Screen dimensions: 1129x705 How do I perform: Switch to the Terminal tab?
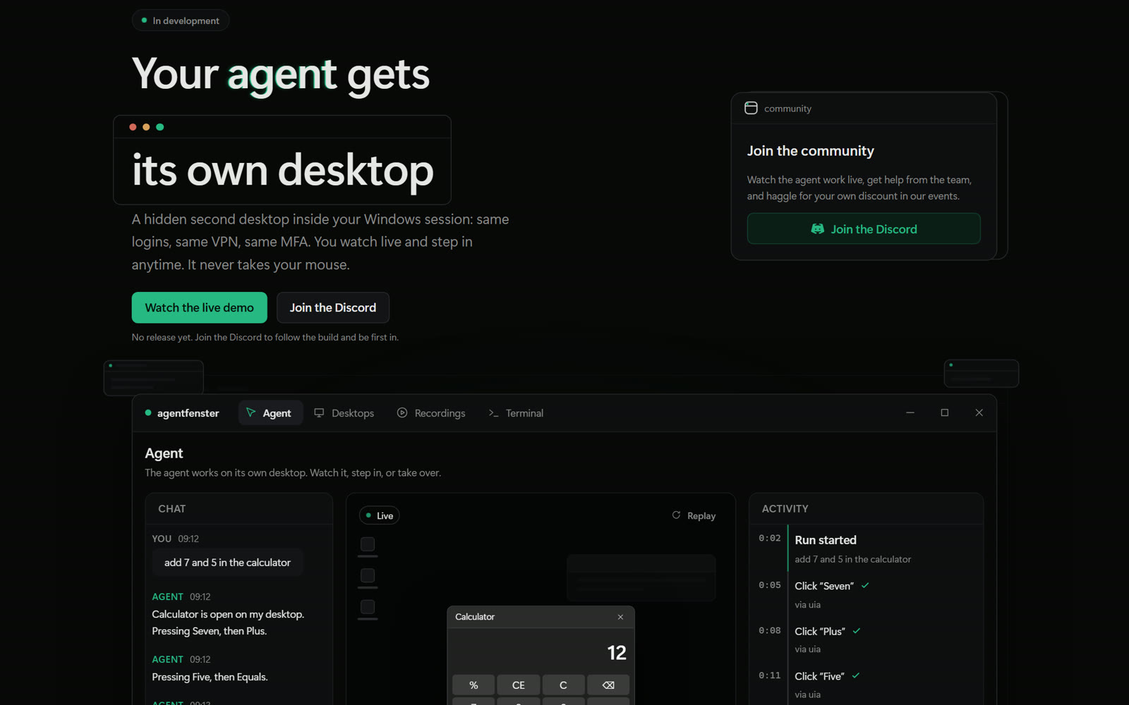[x=516, y=413]
